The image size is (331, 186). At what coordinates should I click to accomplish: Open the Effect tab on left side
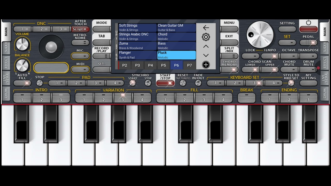coord(6,63)
